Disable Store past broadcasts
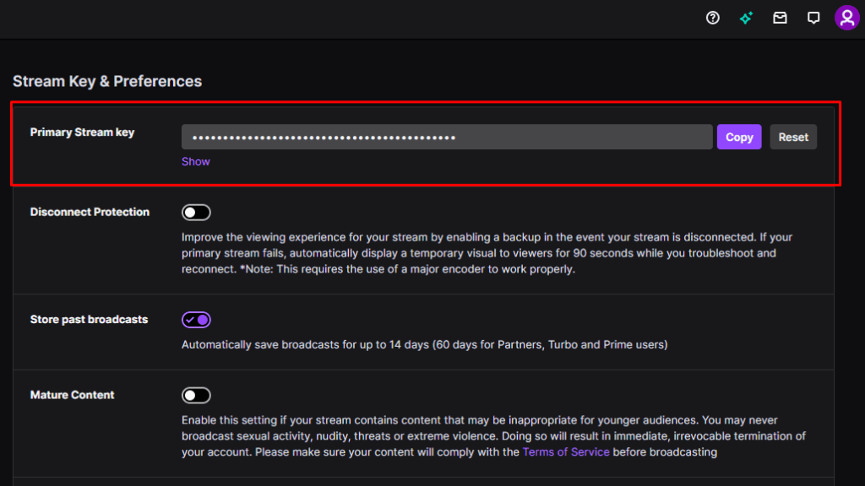The image size is (865, 486). pyautogui.click(x=196, y=319)
